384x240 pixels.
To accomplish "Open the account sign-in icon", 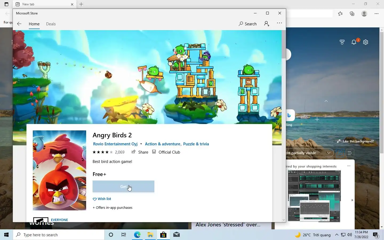I will 267,24.
